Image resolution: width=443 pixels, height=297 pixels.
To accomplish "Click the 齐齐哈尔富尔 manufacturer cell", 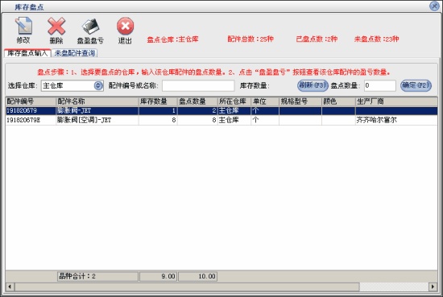I will [x=396, y=120].
